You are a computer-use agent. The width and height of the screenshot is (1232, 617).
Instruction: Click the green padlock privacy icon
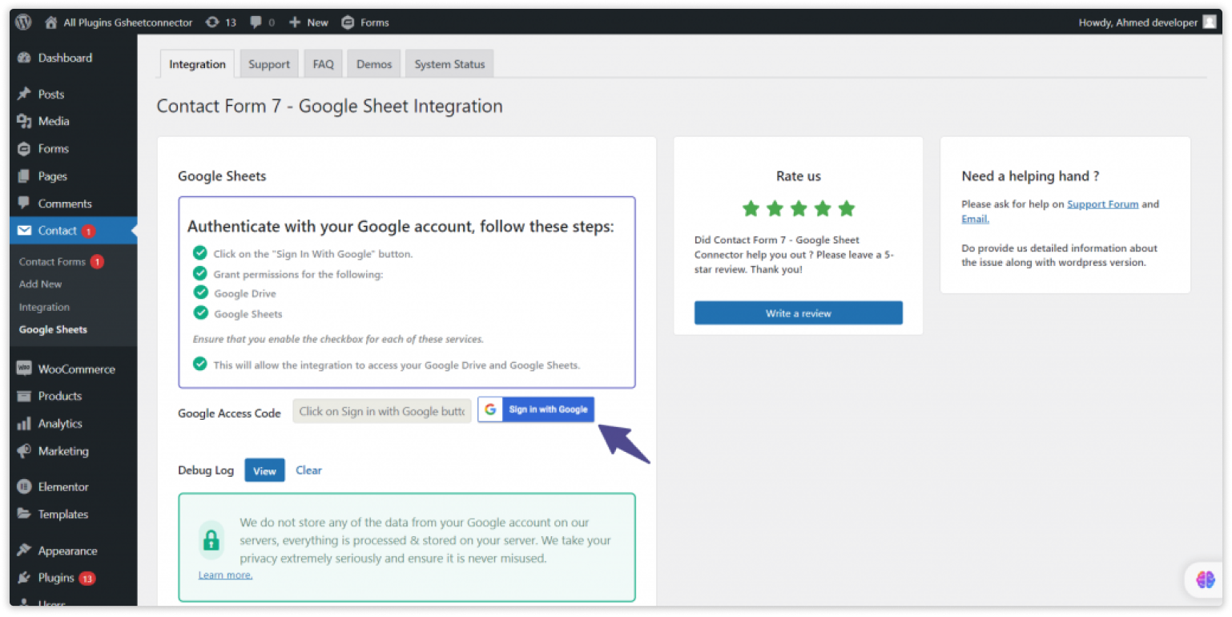point(211,540)
